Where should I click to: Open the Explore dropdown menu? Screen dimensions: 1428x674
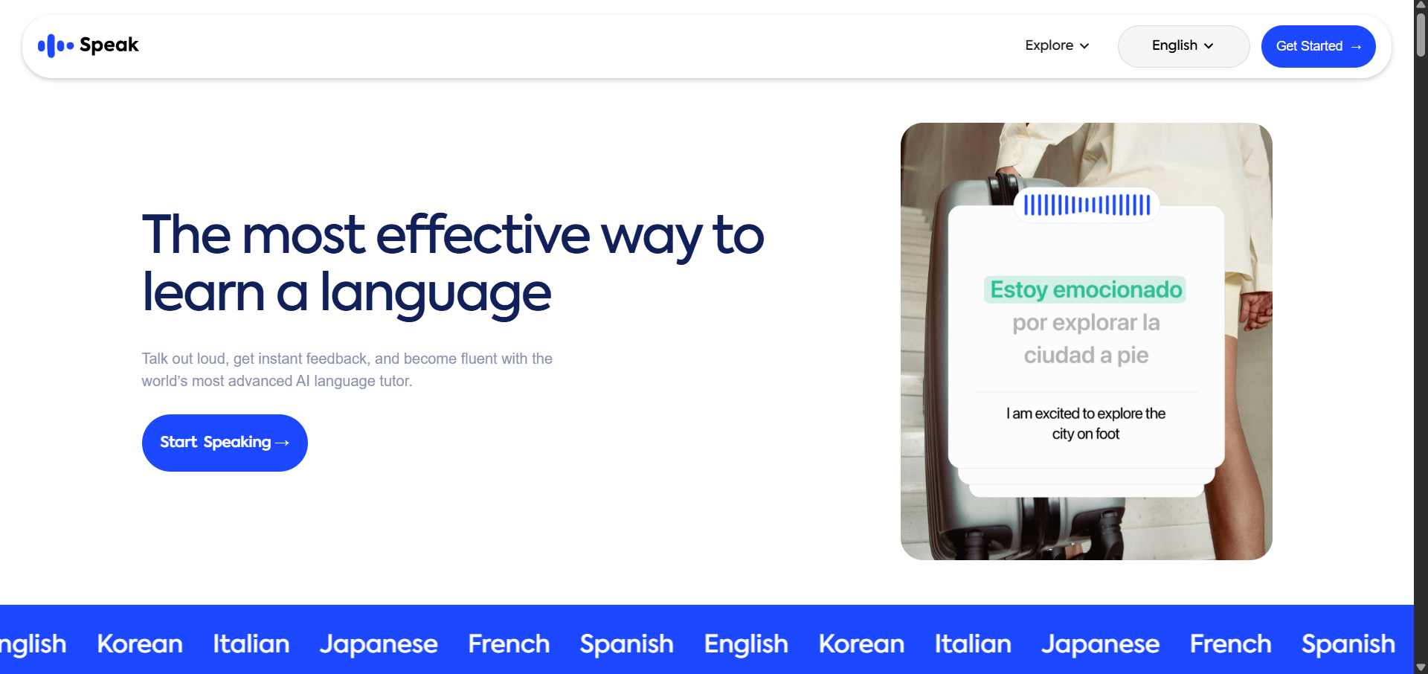click(x=1057, y=45)
